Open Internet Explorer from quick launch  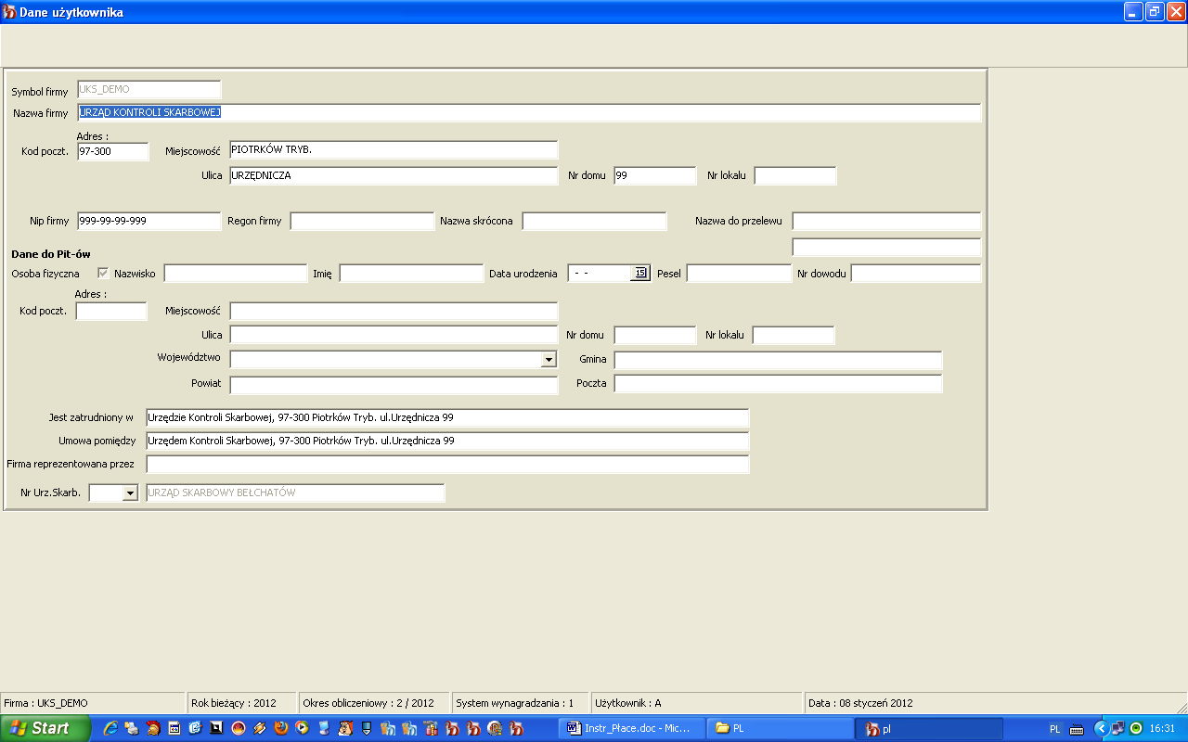[110, 729]
